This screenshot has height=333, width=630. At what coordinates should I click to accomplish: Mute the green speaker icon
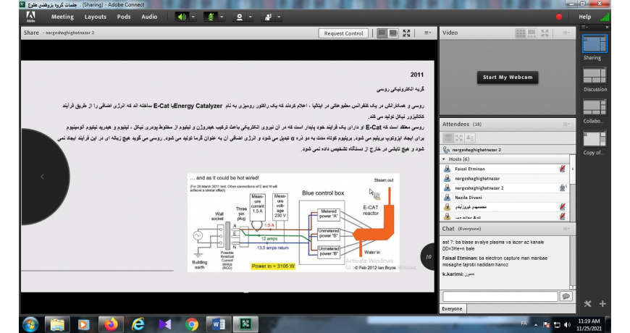[182, 17]
